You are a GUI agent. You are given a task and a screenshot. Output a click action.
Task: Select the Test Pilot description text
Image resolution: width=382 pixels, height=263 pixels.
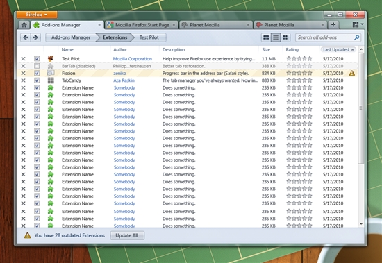point(209,59)
